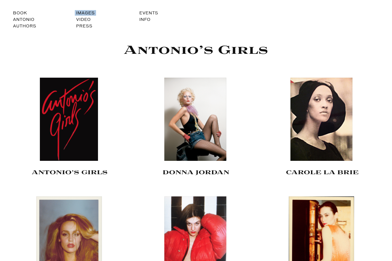Click the ANTONIO'S GIRLS caption link
The image size is (392, 261).
click(70, 172)
